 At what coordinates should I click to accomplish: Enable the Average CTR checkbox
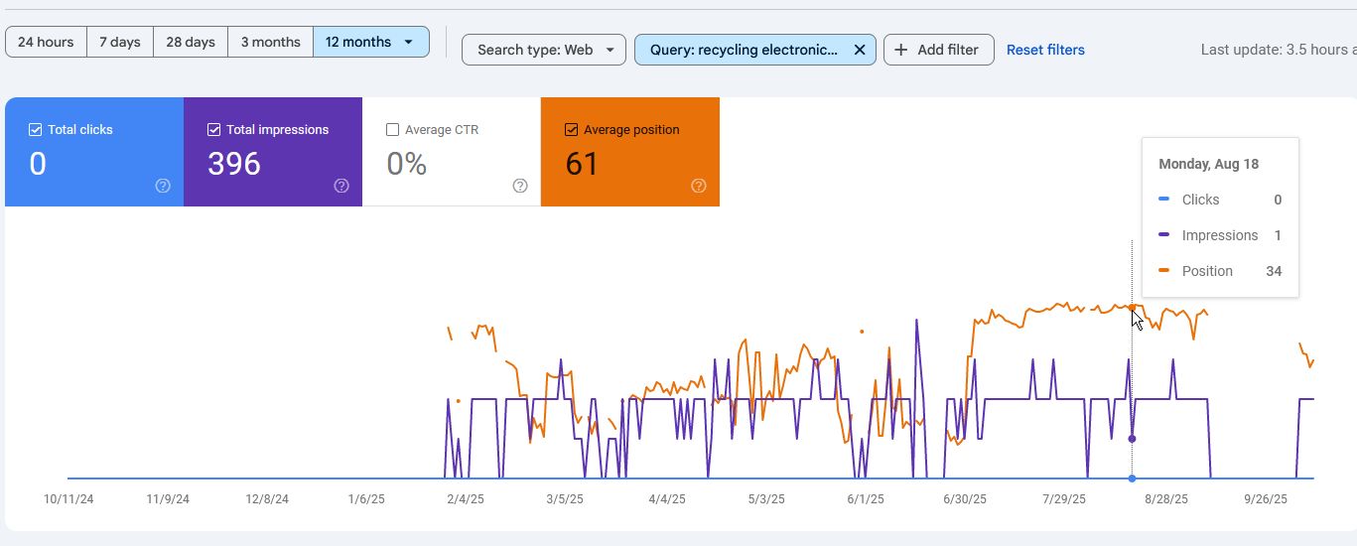393,130
